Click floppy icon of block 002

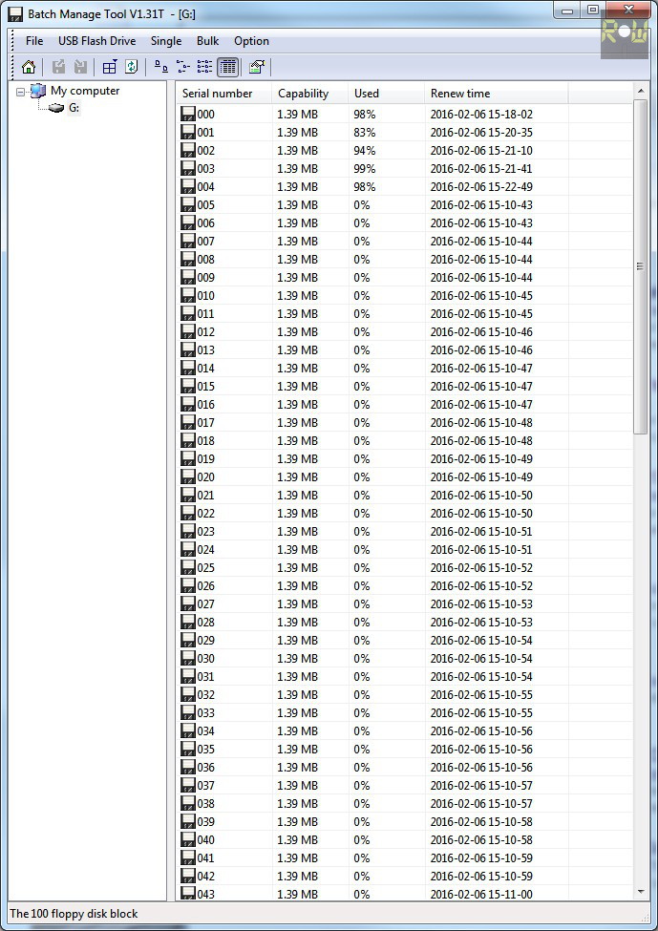[x=188, y=150]
